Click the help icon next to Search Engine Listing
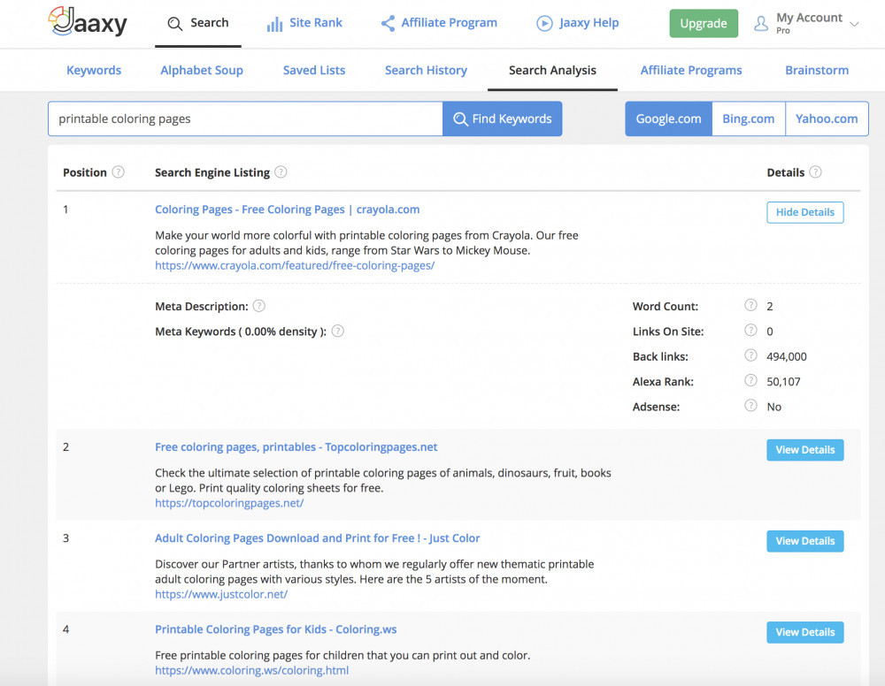The image size is (885, 686). tap(281, 171)
